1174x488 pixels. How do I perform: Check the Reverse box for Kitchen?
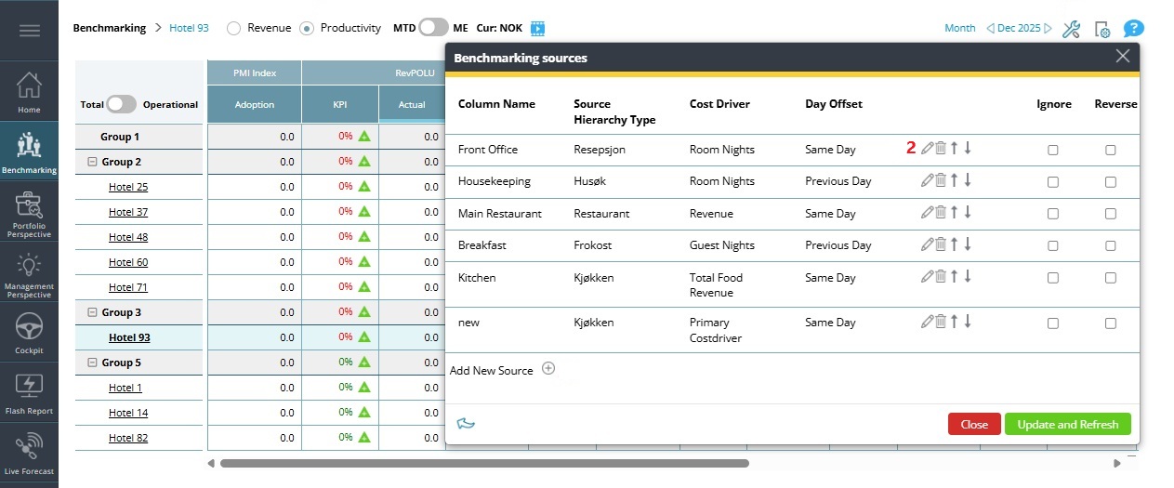click(1110, 278)
